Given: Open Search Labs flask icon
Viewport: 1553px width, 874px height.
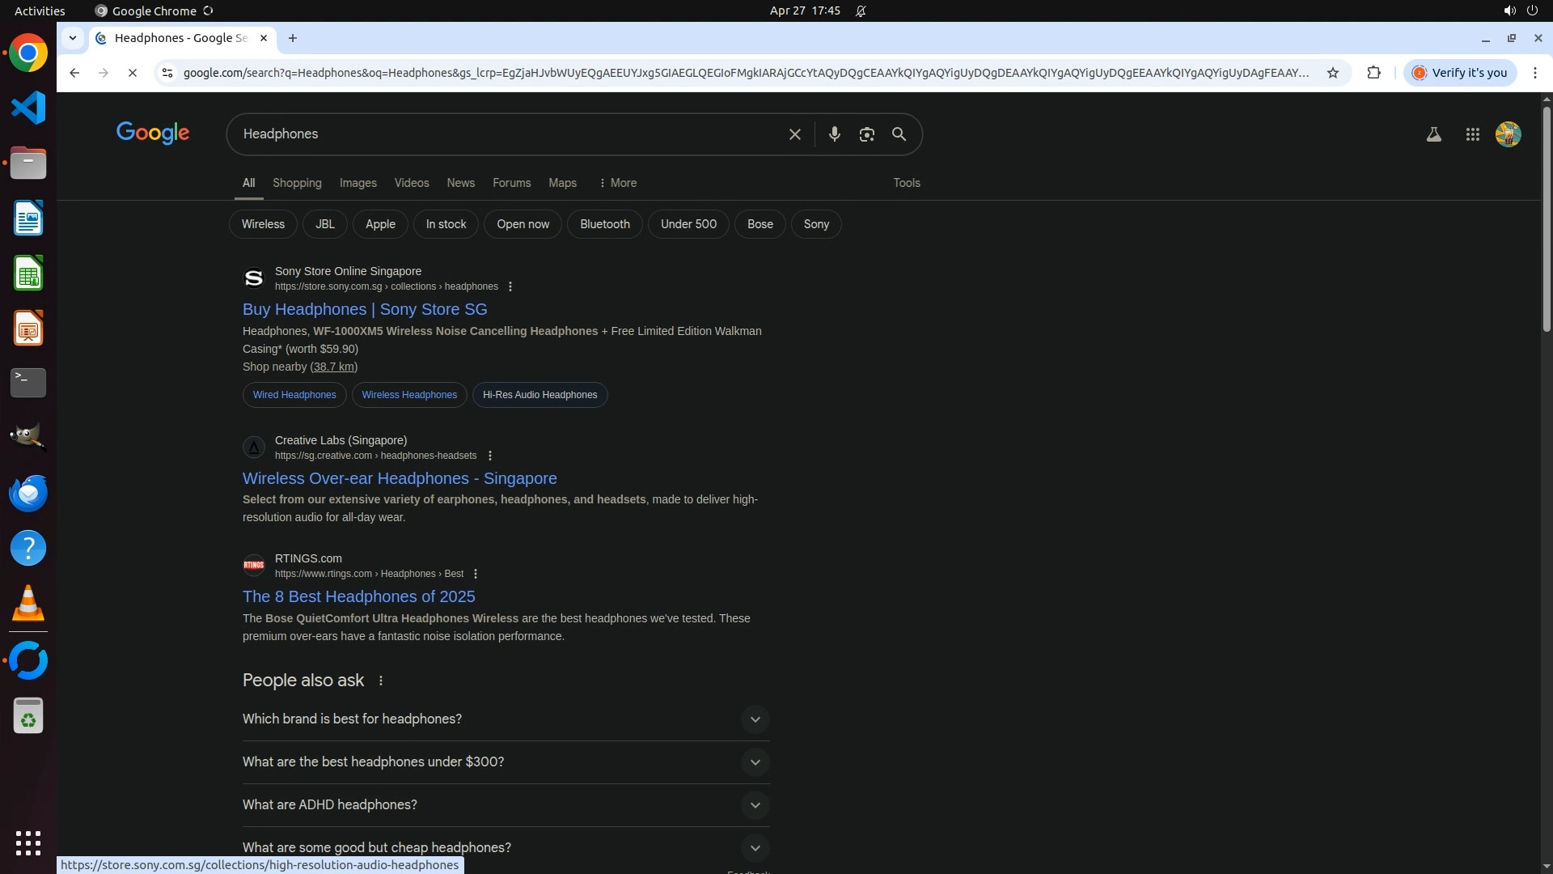Looking at the screenshot, I should click(1433, 134).
